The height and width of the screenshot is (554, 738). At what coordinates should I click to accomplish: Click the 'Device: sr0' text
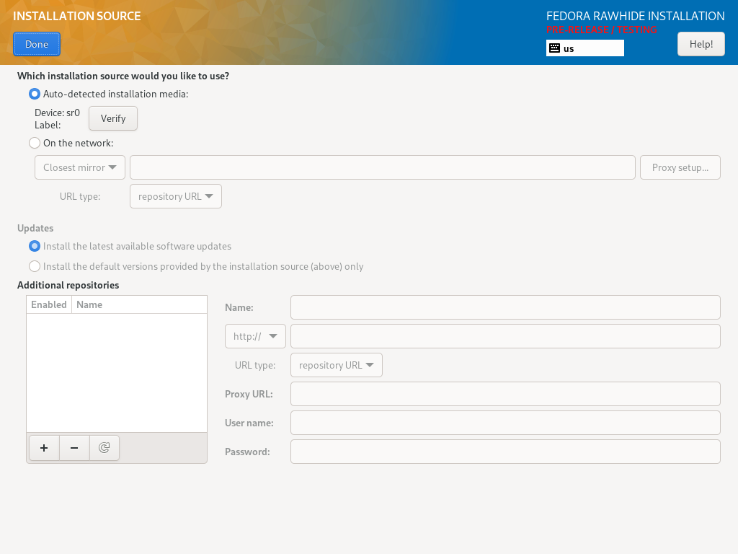coord(58,113)
